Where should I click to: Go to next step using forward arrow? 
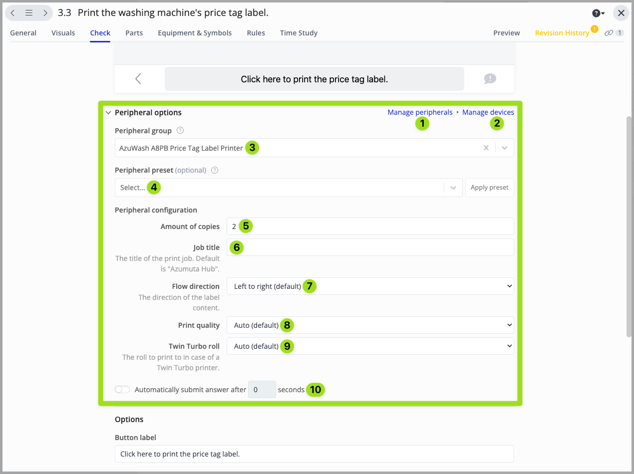click(45, 13)
